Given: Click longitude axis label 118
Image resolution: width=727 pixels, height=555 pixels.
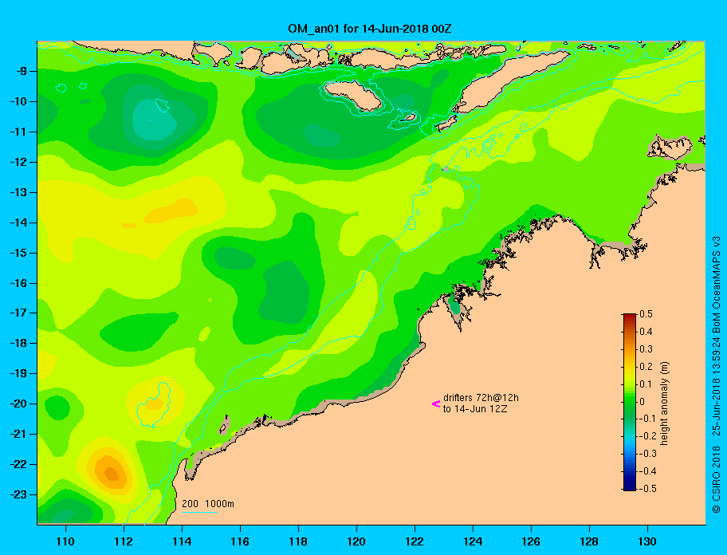Looking at the screenshot, I should click(298, 541).
